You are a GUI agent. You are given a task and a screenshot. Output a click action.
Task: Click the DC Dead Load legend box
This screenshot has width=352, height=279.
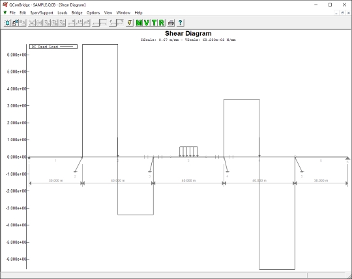pyautogui.click(x=53, y=47)
